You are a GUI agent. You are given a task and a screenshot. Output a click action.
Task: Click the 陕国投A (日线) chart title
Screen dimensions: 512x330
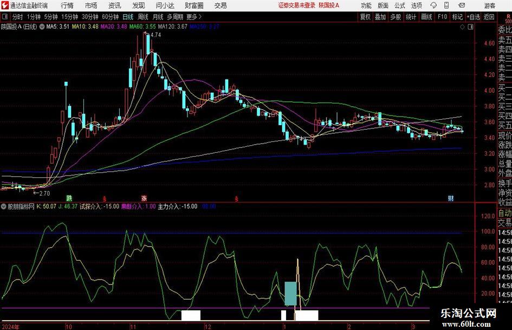(19, 27)
